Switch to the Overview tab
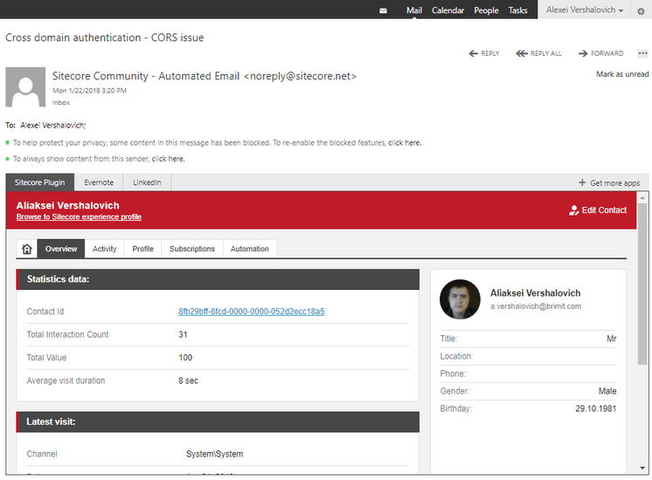 click(x=61, y=249)
